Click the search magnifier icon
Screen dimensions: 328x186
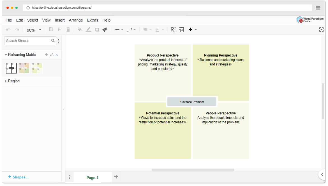click(x=53, y=41)
